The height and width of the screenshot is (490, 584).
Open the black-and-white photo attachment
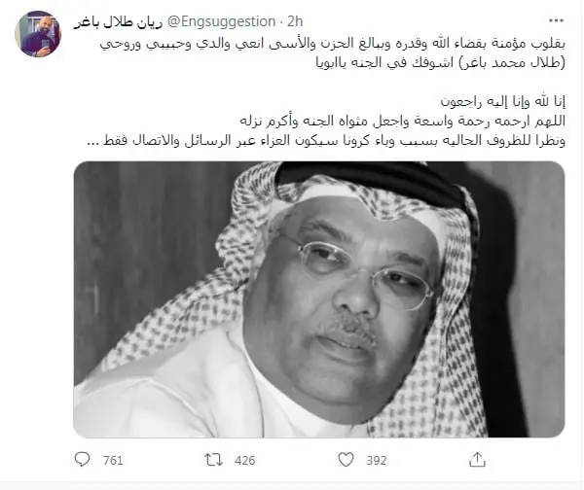(319, 299)
